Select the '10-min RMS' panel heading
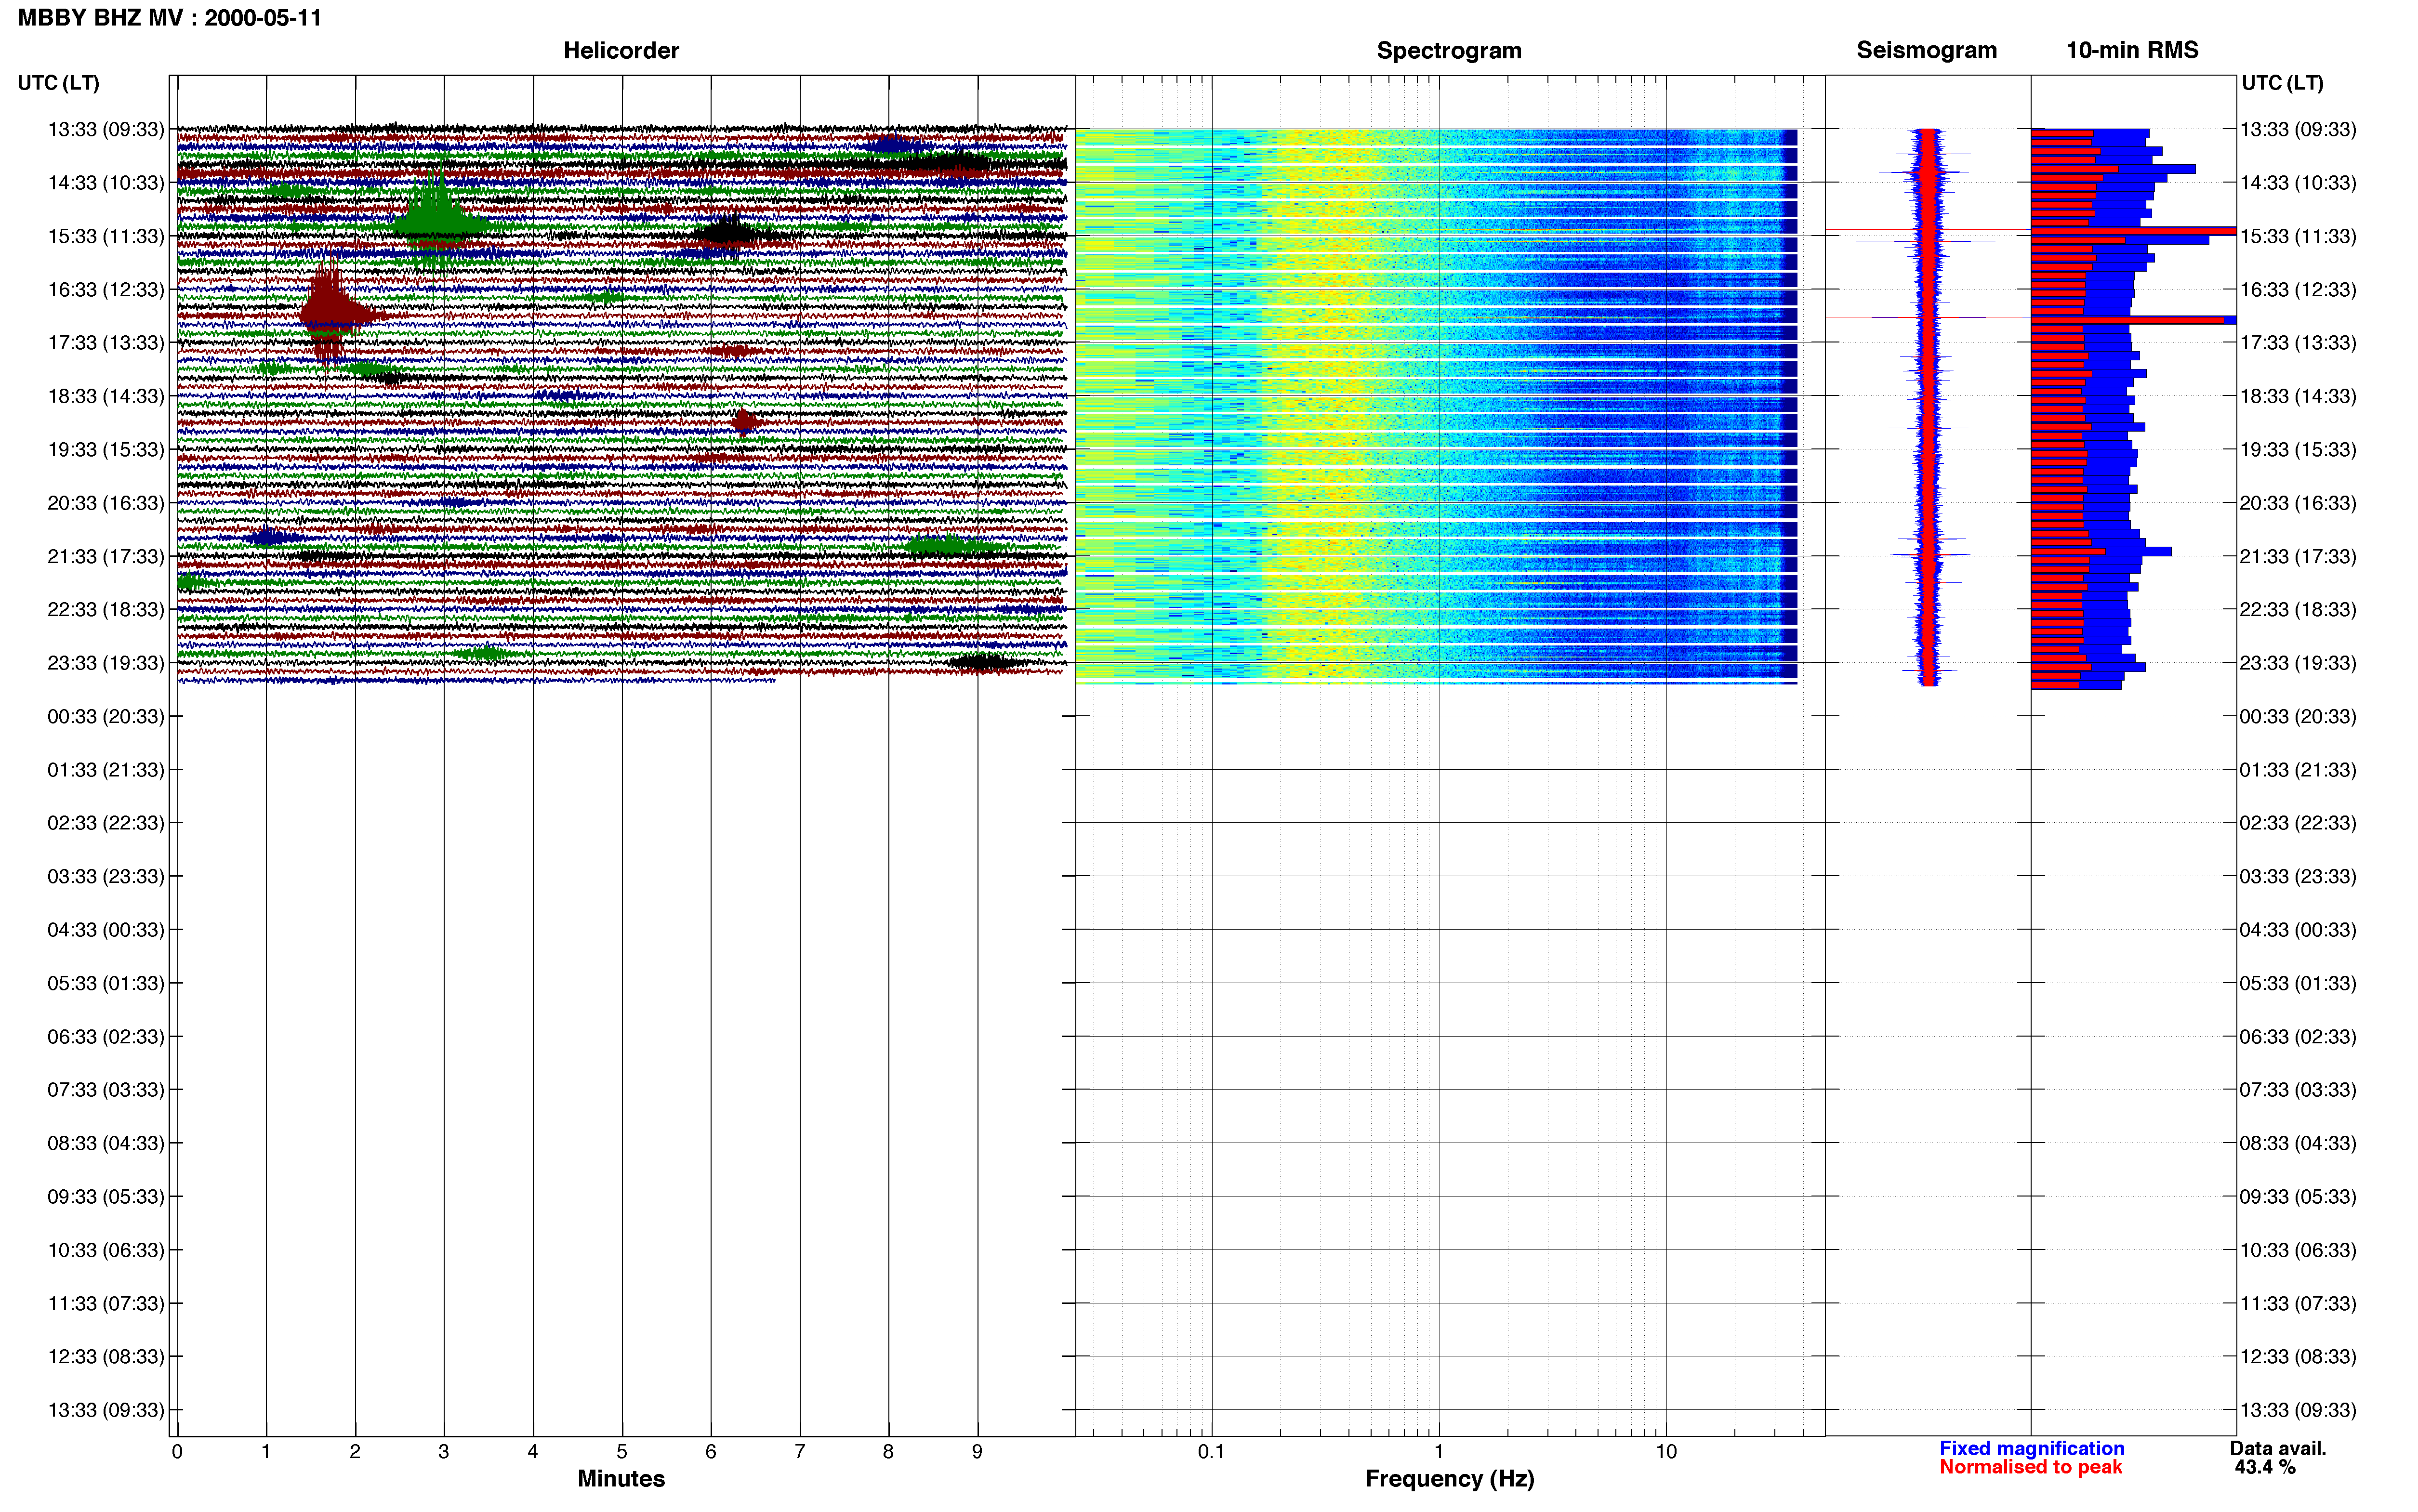 click(x=2132, y=50)
